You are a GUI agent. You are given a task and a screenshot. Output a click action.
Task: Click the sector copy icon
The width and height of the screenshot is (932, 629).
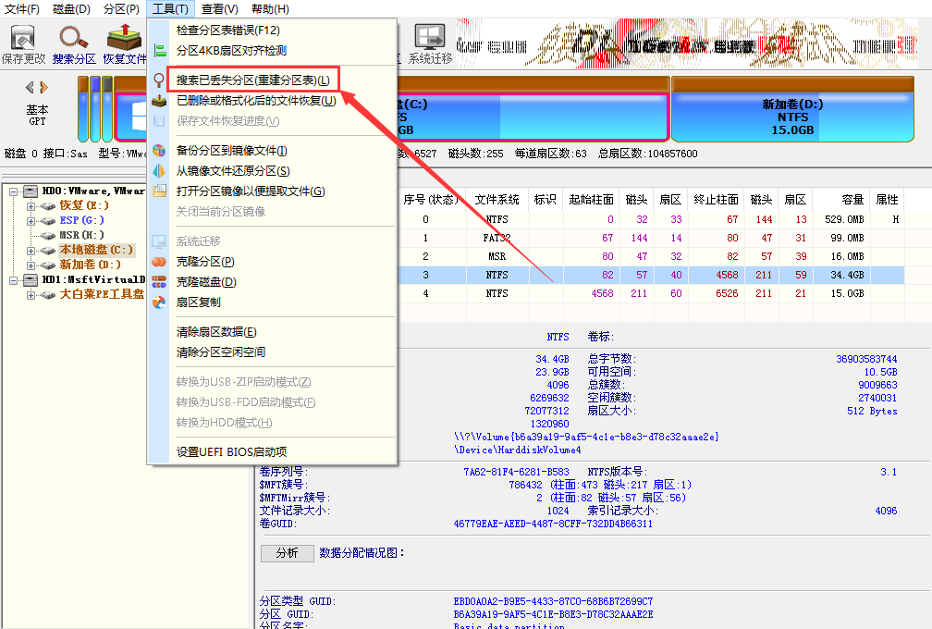point(159,302)
